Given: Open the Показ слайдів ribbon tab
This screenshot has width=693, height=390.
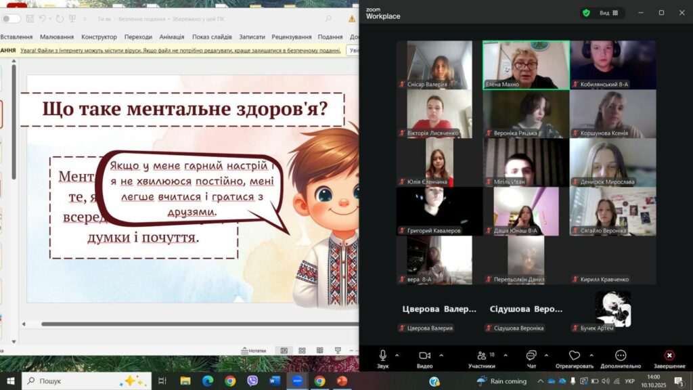Looking at the screenshot, I should [x=212, y=37].
